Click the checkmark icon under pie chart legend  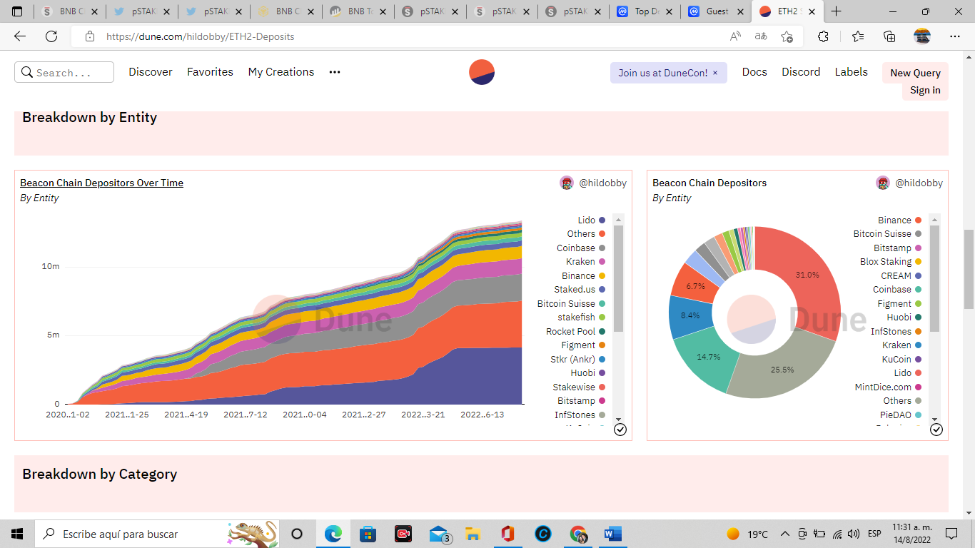(x=936, y=430)
